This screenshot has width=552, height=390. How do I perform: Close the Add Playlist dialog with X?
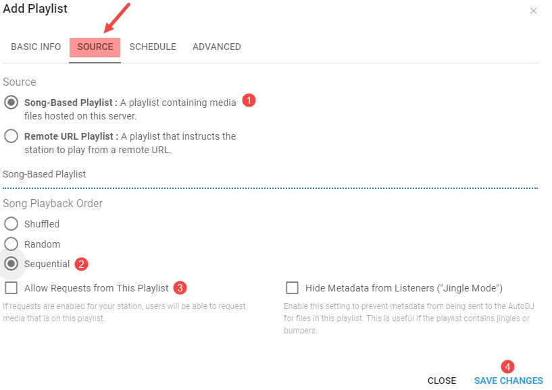click(x=533, y=11)
